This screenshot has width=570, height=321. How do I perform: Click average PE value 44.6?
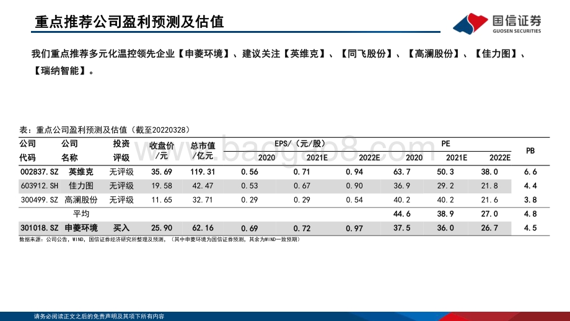(x=401, y=214)
